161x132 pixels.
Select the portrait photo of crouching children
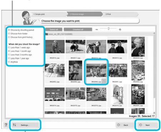click(x=75, y=70)
